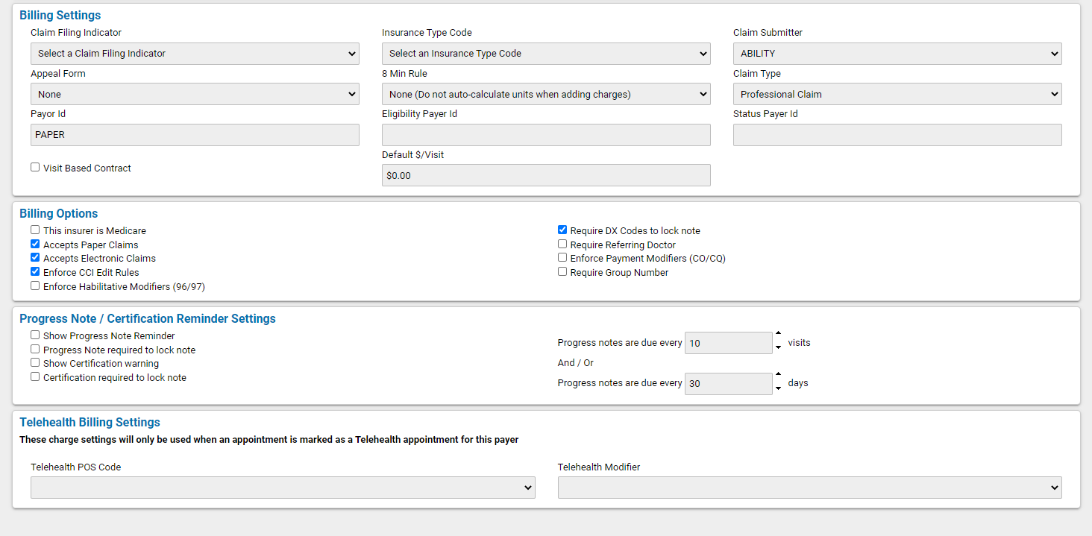The width and height of the screenshot is (1092, 536).
Task: Click the Eligibility Payer Id input field
Action: point(545,135)
